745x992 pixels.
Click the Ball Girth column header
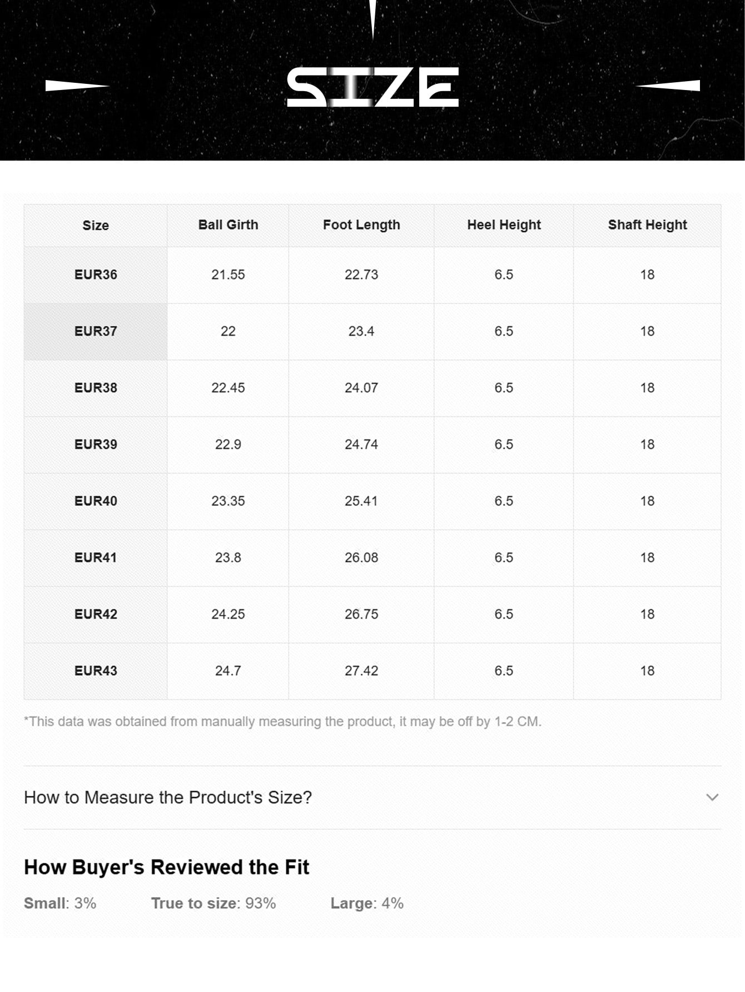(228, 225)
